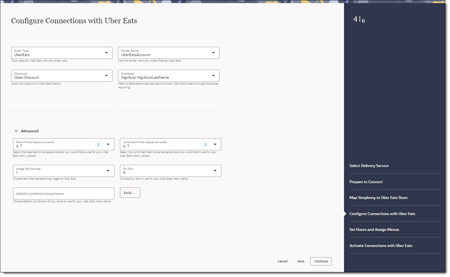
Task: Click 'Choose item slot representing image' hint
Action: 45,179
